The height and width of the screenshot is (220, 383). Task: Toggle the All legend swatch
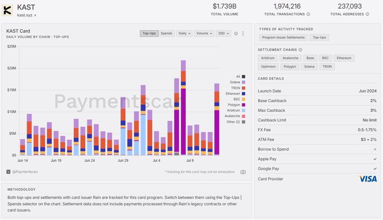click(244, 77)
